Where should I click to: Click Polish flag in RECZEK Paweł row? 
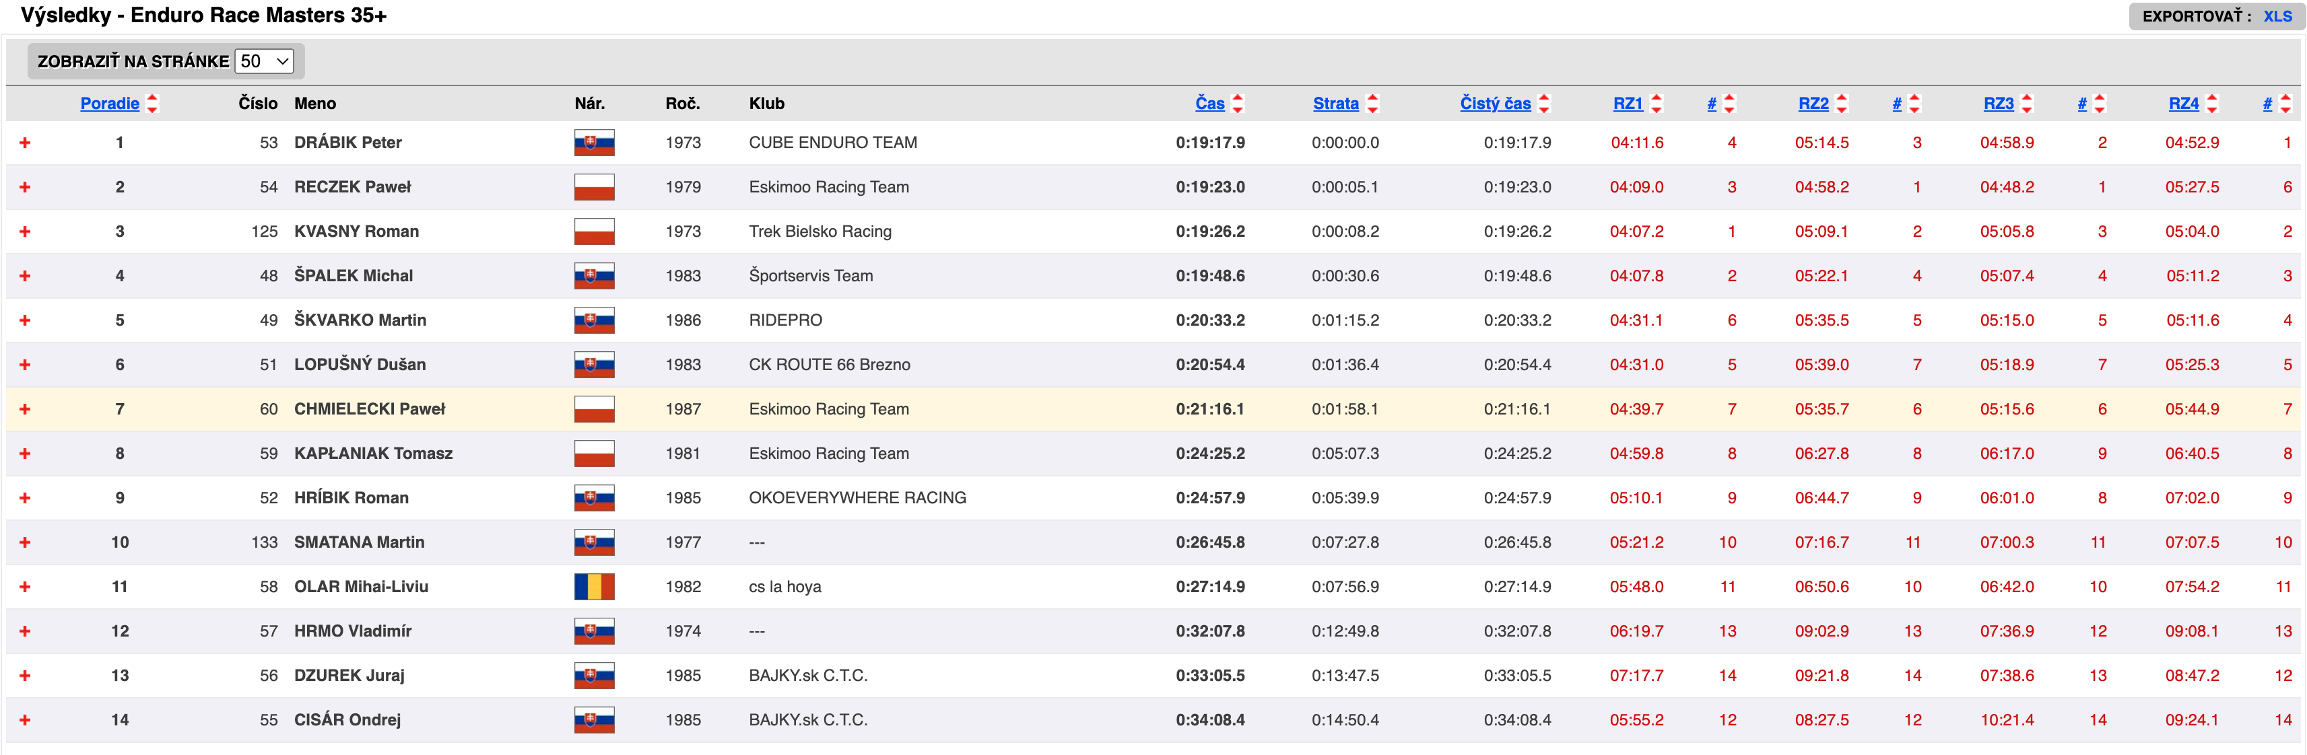pyautogui.click(x=595, y=187)
